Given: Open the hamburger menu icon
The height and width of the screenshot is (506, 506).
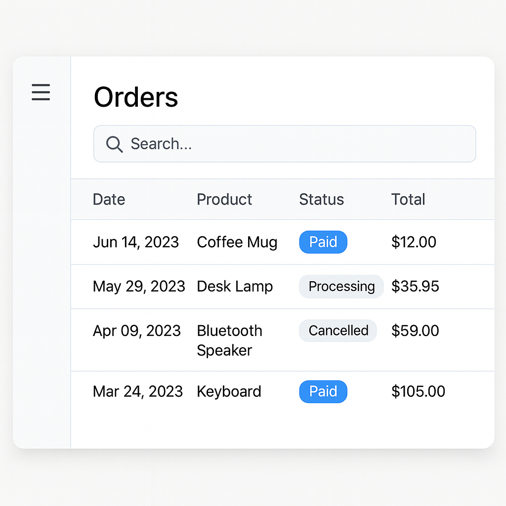Looking at the screenshot, I should [x=41, y=92].
